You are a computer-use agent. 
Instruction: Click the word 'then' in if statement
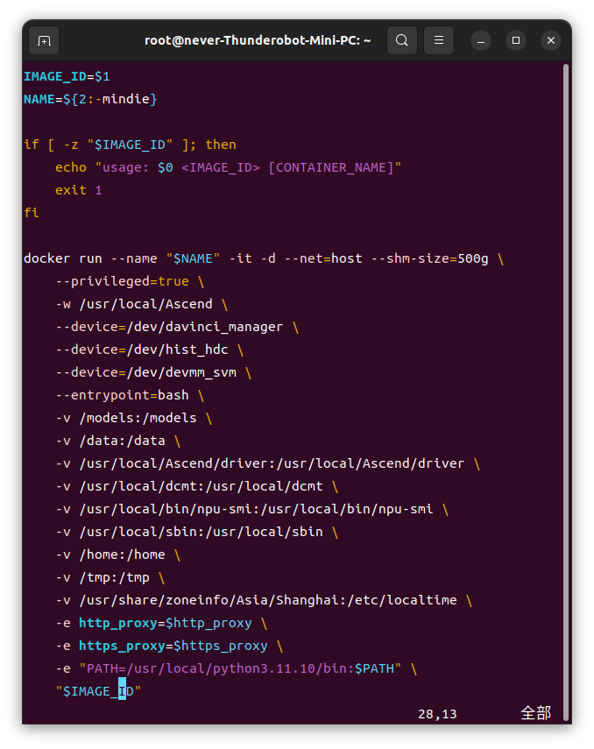221,145
